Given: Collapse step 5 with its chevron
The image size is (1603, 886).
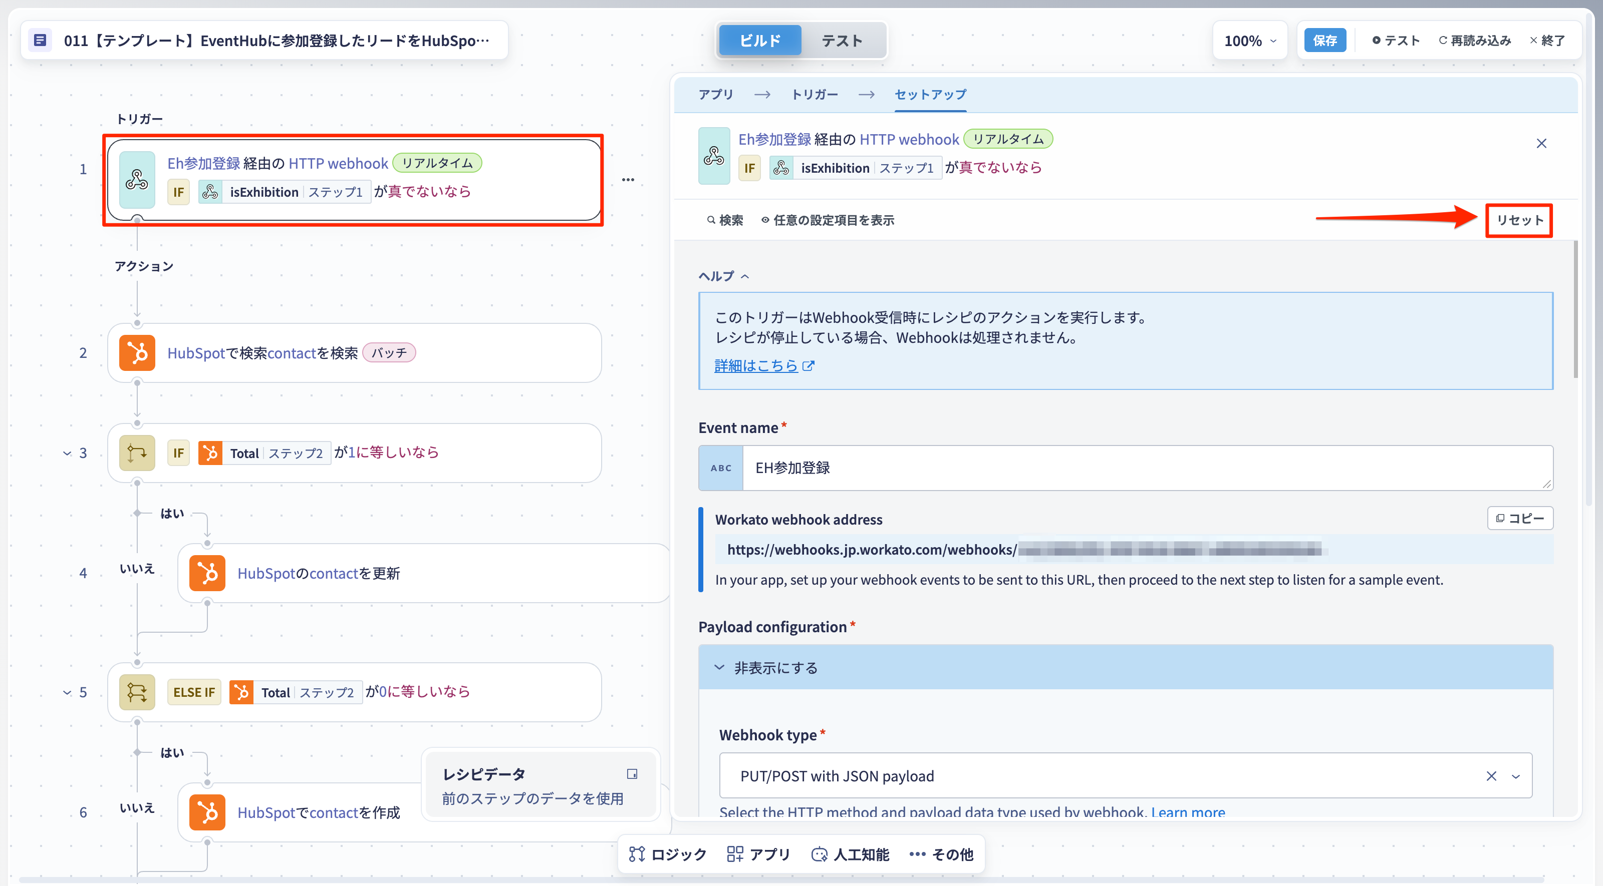Looking at the screenshot, I should click(x=67, y=692).
